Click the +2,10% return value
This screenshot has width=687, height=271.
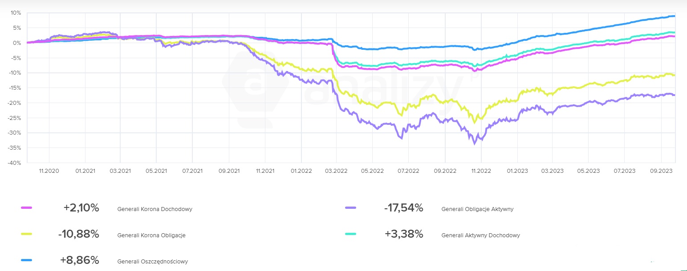coord(81,207)
